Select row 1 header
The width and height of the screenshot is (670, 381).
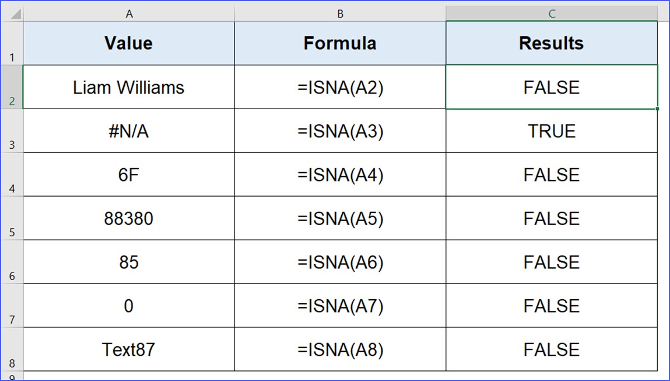click(12, 43)
